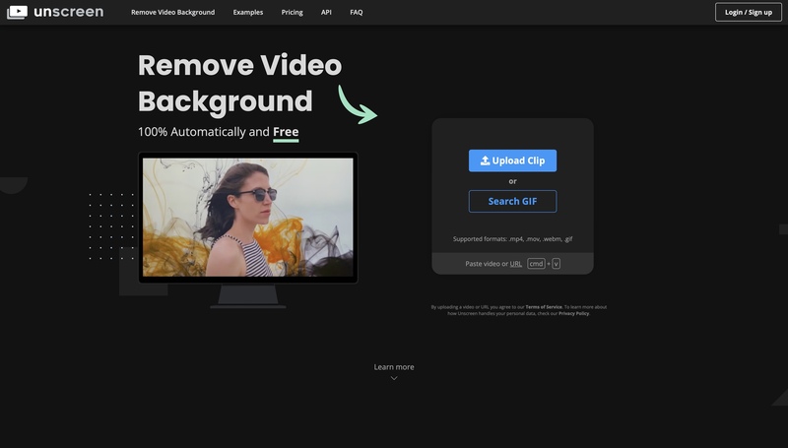
Task: Click the Learn more link
Action: [394, 367]
